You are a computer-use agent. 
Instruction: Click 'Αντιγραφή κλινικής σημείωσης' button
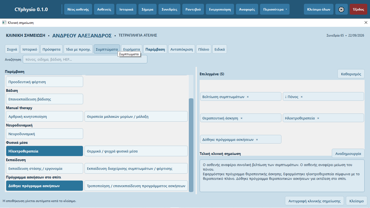coord(314,201)
